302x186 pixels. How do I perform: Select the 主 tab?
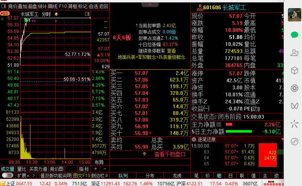click(265, 176)
